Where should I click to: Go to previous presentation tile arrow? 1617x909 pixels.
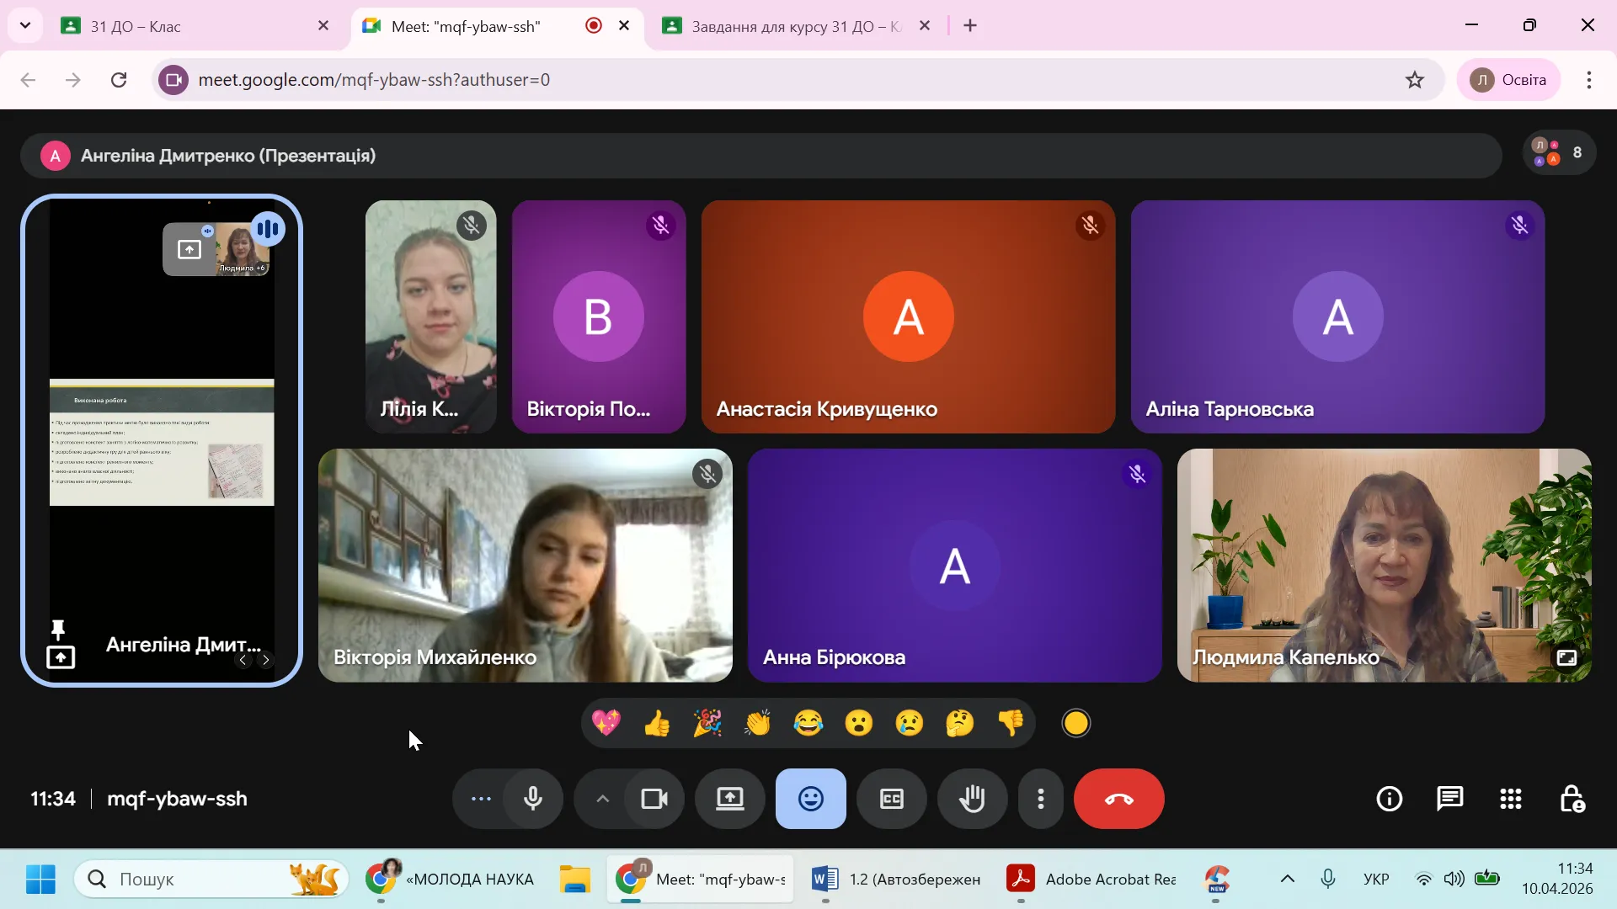point(243,660)
